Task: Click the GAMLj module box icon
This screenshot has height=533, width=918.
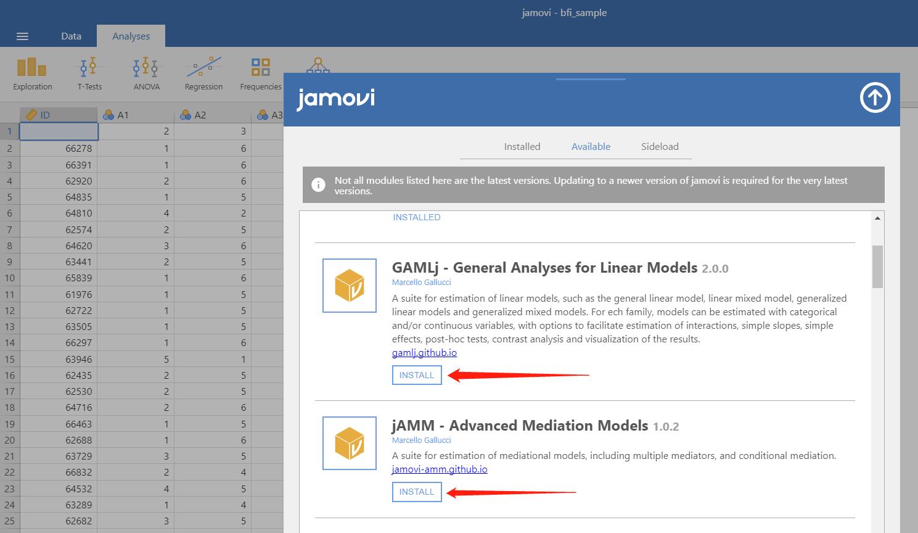Action: coord(350,286)
